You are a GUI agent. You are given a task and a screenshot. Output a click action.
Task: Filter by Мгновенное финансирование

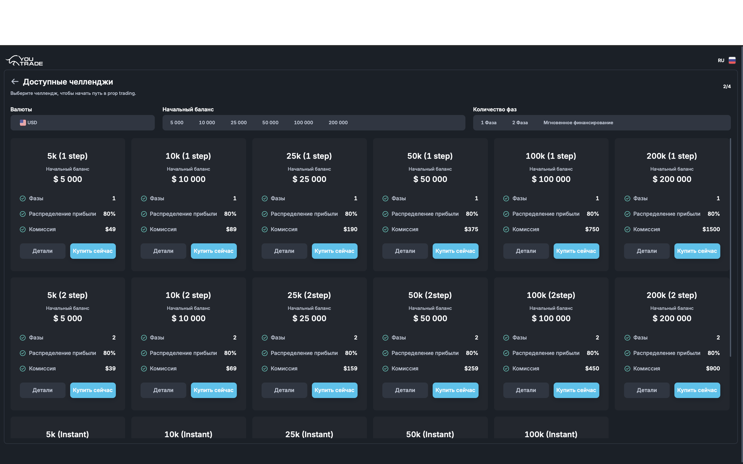578,123
